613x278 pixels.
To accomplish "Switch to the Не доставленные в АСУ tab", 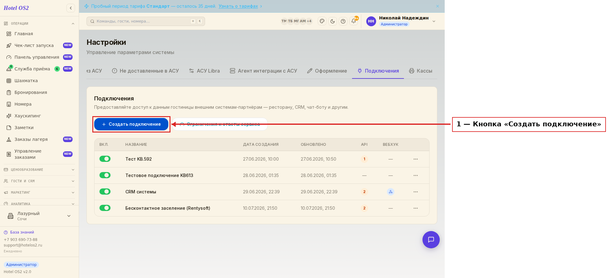I will pyautogui.click(x=145, y=71).
